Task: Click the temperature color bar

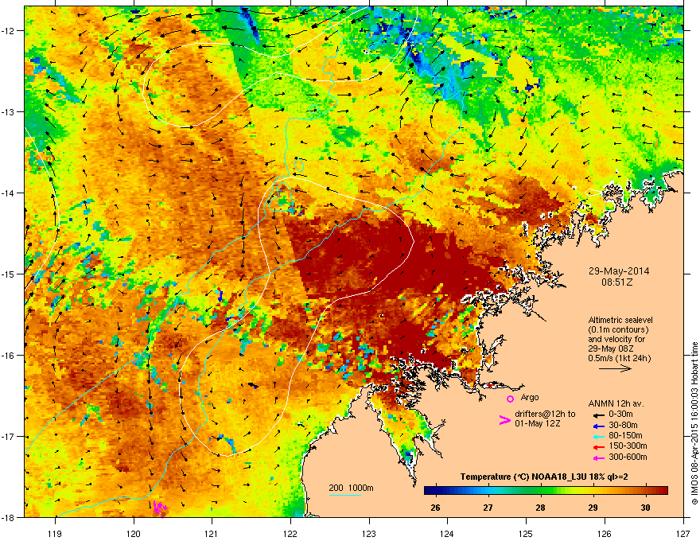Action: pyautogui.click(x=546, y=491)
